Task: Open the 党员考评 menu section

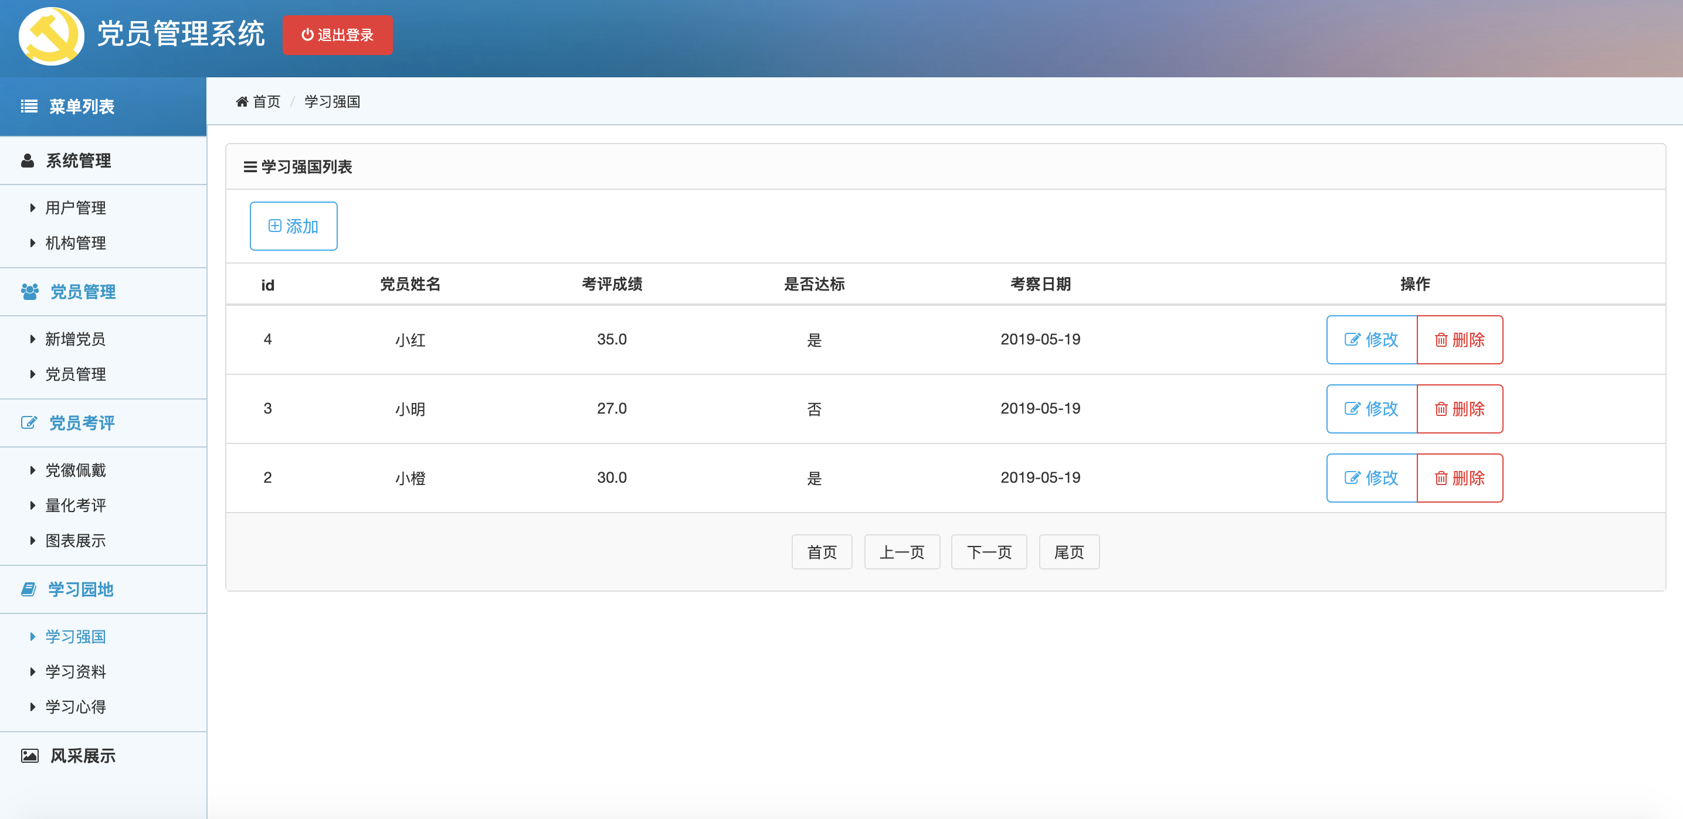Action: (x=103, y=423)
